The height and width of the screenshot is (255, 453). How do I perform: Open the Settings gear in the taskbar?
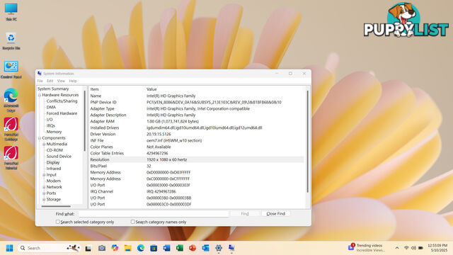click(219, 248)
